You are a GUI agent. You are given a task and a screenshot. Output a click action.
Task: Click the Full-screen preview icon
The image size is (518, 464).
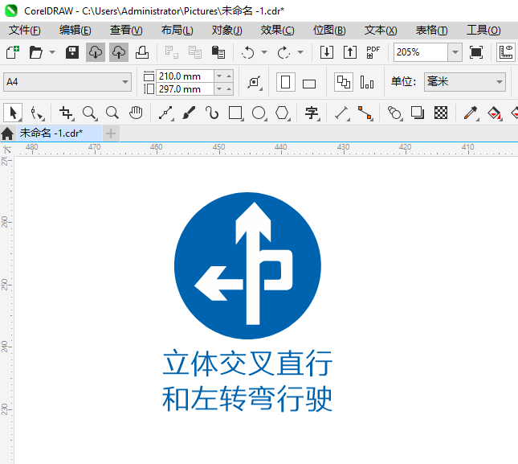click(x=476, y=52)
